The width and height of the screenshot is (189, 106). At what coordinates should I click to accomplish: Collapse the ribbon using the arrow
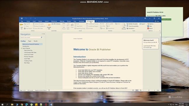coord(160,31)
